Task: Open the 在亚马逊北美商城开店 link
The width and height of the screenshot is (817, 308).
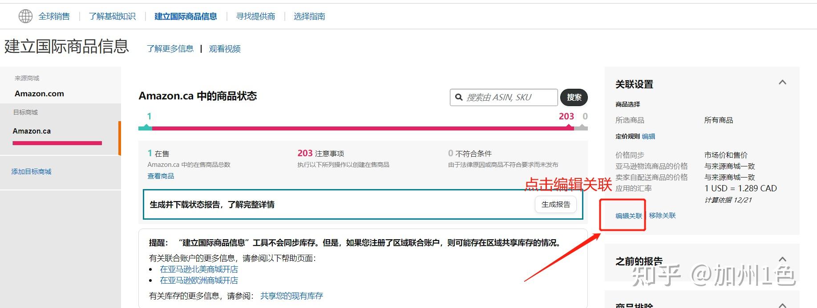Action: [x=199, y=269]
